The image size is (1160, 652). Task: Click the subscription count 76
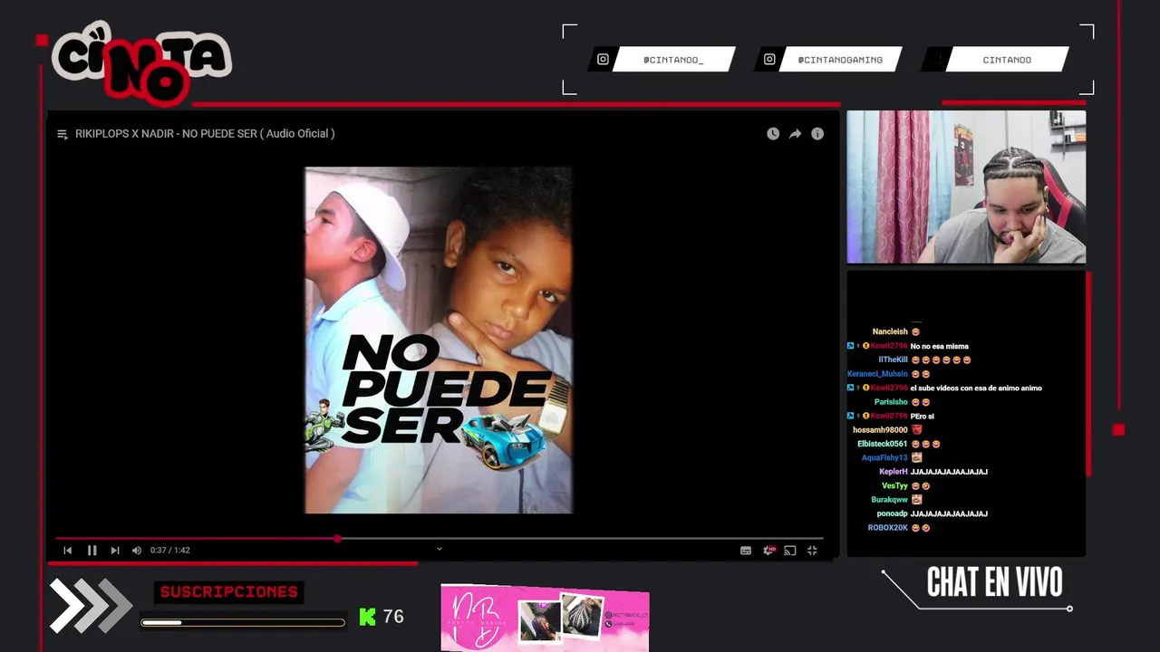coord(393,617)
